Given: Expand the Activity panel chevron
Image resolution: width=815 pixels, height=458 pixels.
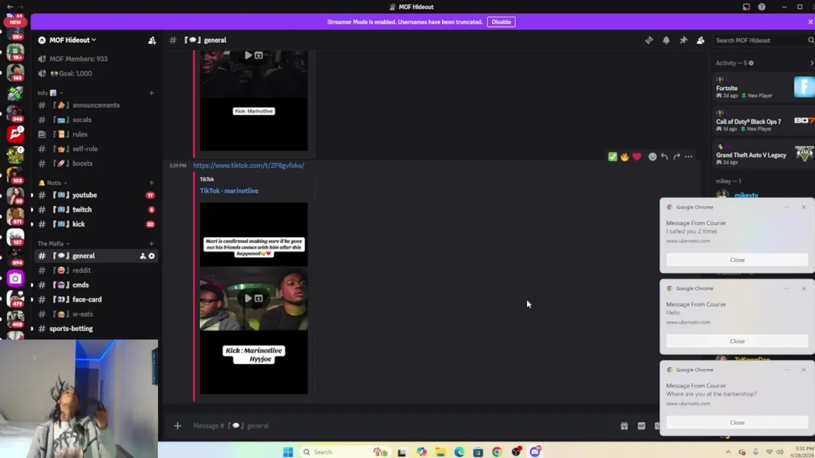Looking at the screenshot, I should click(x=811, y=63).
